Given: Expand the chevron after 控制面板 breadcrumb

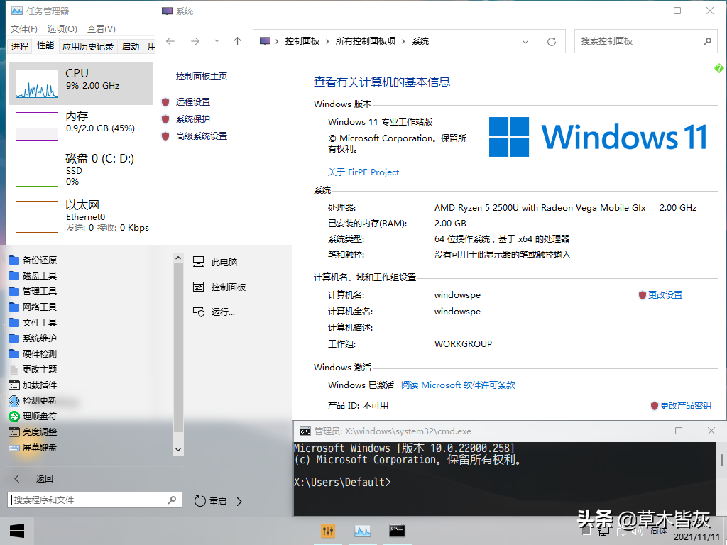Looking at the screenshot, I should [327, 41].
